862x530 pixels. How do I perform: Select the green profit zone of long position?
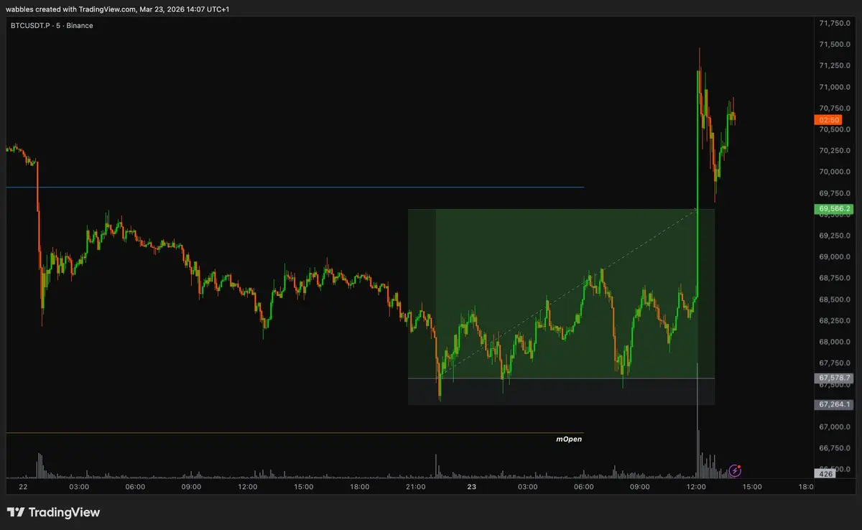click(561, 293)
